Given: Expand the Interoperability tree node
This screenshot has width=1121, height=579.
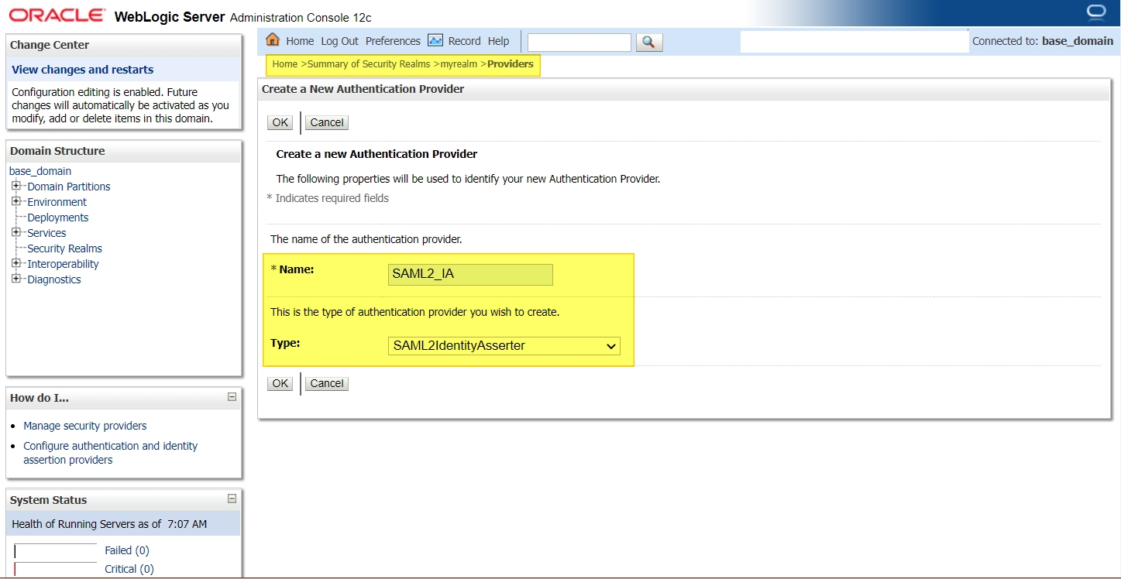Looking at the screenshot, I should tap(15, 263).
